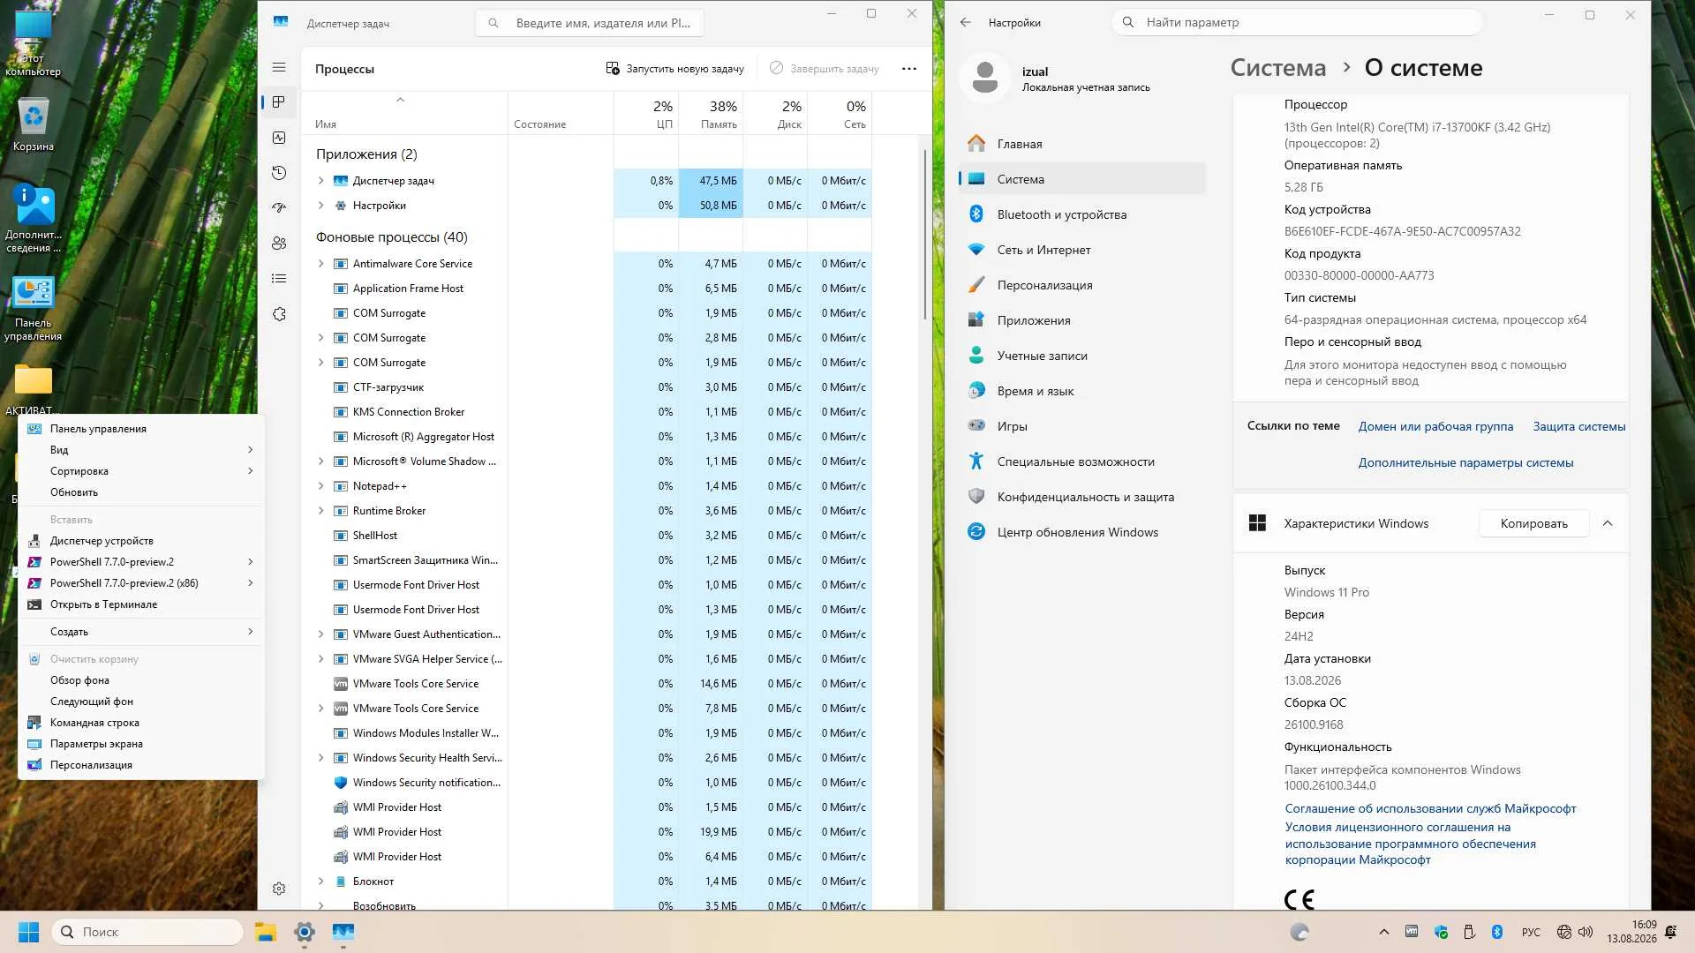Viewport: 1695px width, 953px height.
Task: Open Startup apps icon in Task Manager
Action: point(279,208)
